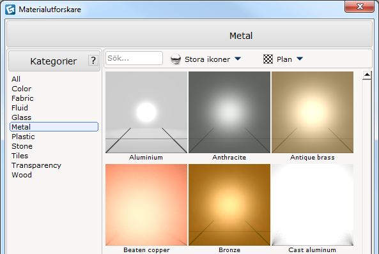Select the Transparency category
This screenshot has width=379, height=254.
[36, 165]
